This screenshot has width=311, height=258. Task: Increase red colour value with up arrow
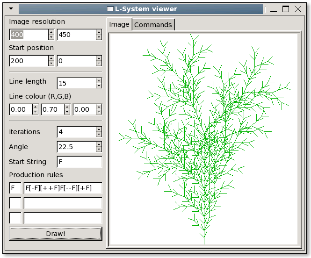tap(35, 107)
